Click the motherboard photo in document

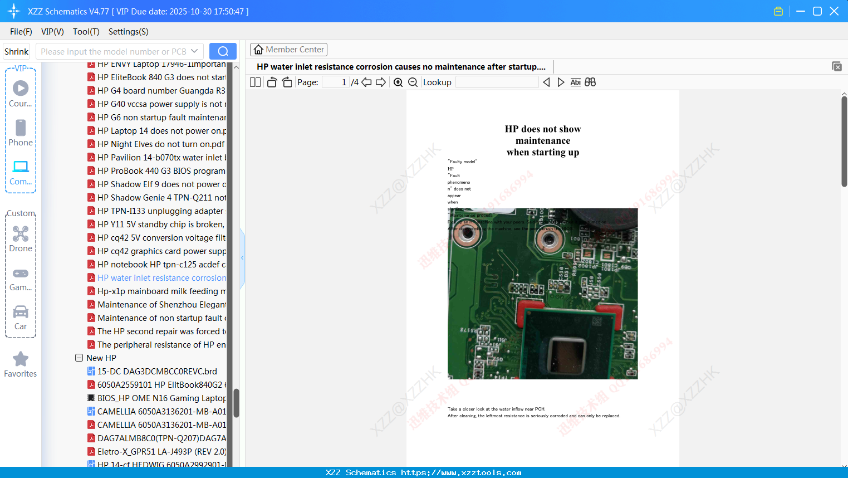pos(543,294)
